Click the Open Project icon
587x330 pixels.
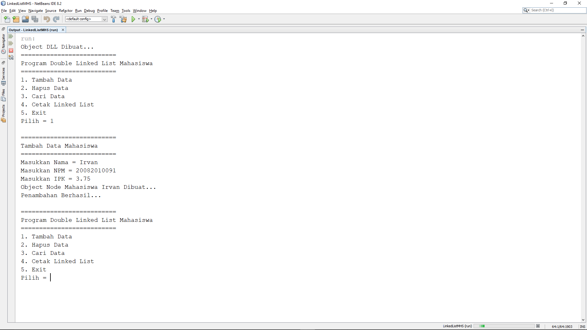click(25, 19)
